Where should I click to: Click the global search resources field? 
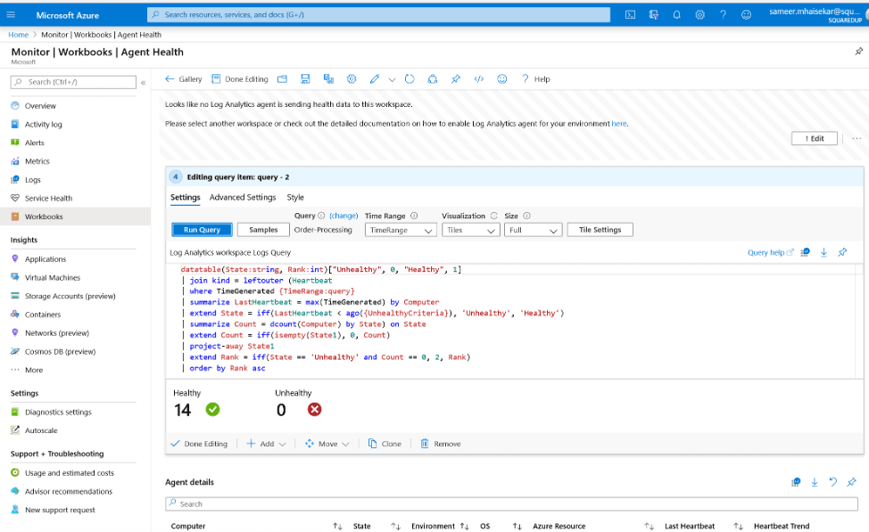(378, 15)
